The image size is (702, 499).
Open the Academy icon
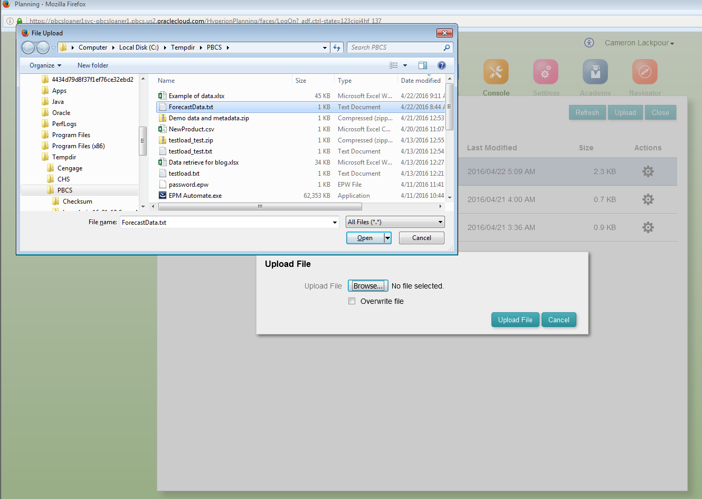tap(595, 72)
